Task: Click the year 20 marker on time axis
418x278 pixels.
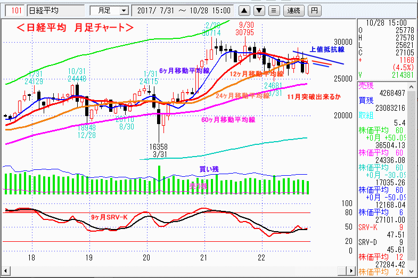Action: (146, 258)
